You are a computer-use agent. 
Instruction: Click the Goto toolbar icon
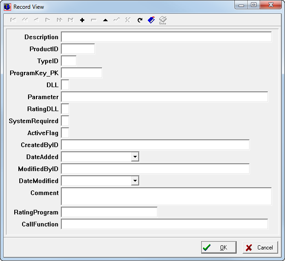(x=163, y=20)
